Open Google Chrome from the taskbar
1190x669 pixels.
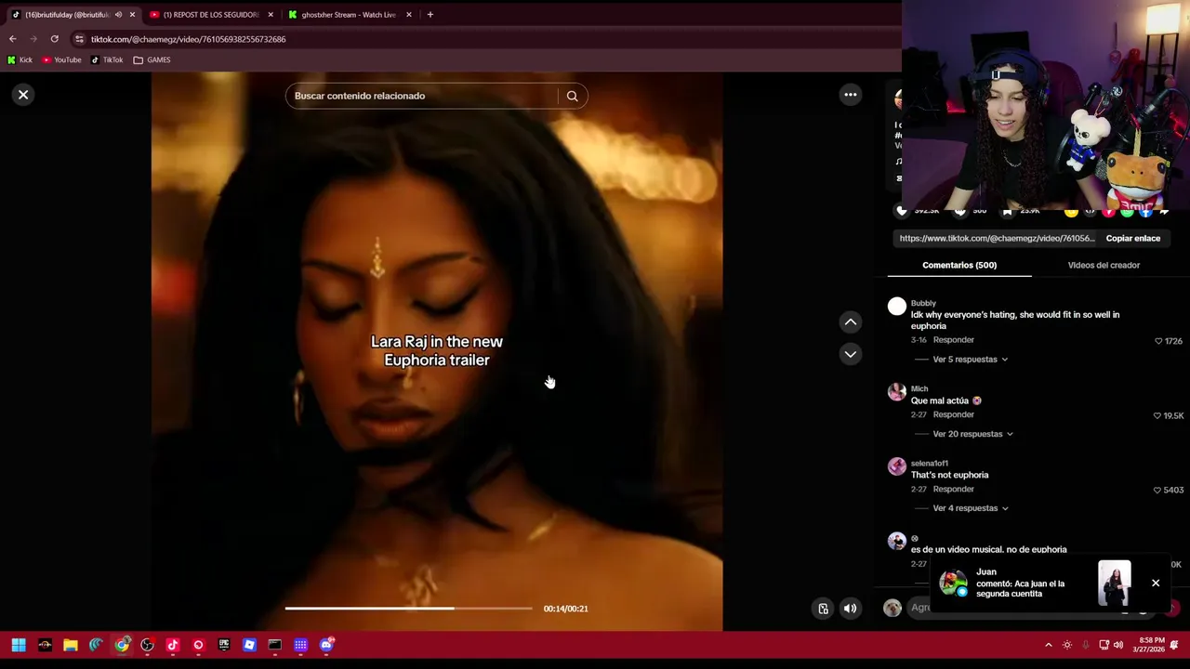122,645
